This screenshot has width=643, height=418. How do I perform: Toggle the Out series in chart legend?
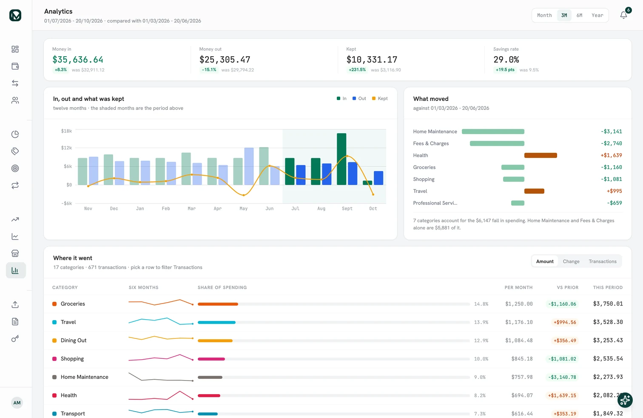[x=359, y=98]
